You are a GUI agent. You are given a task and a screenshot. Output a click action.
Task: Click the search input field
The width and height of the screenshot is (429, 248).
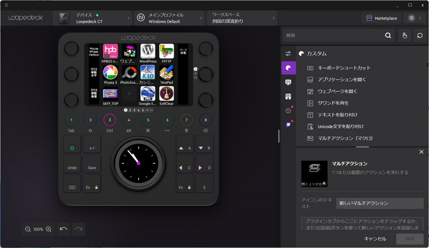(334, 36)
